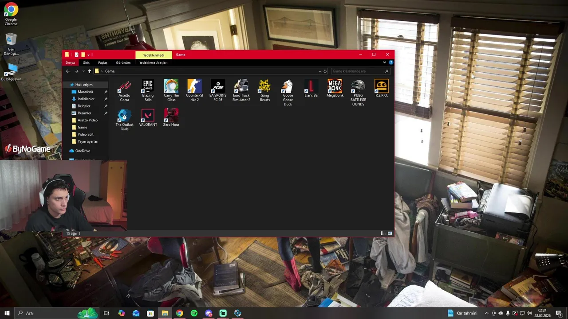Viewport: 568px width, 319px height.
Task: Click the Ara taskbar search box
Action: 56,313
